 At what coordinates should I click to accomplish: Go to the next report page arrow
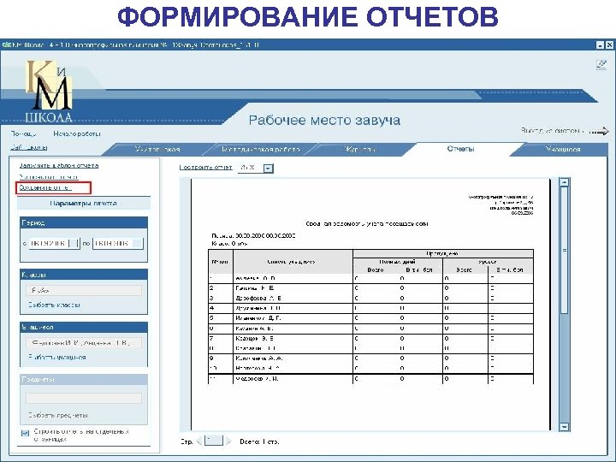228,441
